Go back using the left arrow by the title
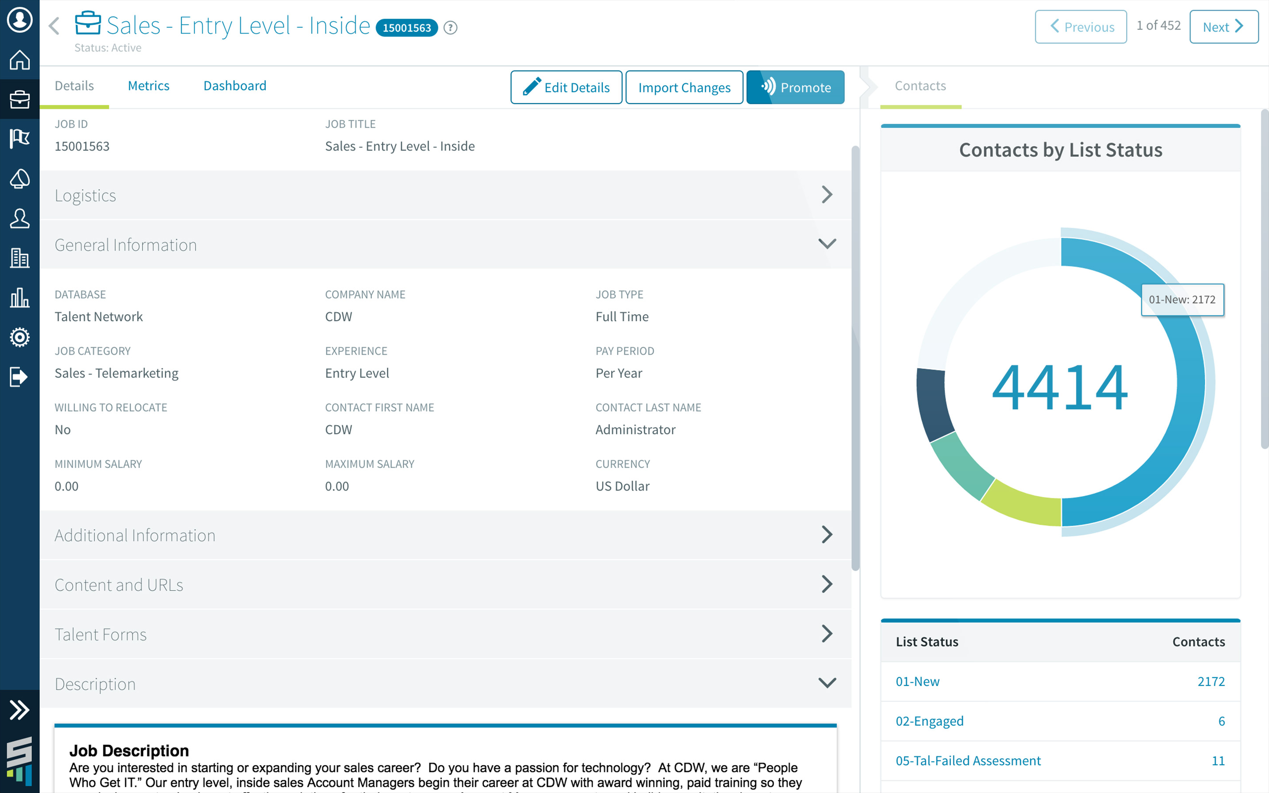Viewport: 1269px width, 793px height. [x=54, y=26]
